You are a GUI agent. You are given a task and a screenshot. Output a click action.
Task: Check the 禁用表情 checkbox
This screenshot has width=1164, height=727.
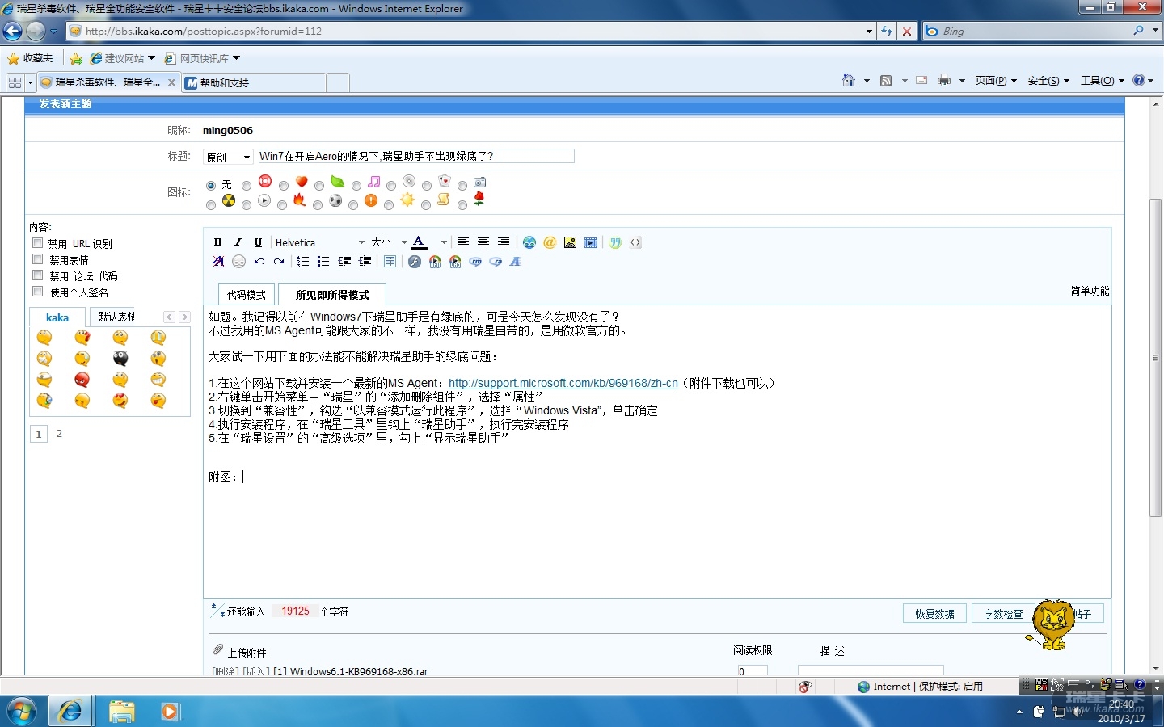[37, 259]
